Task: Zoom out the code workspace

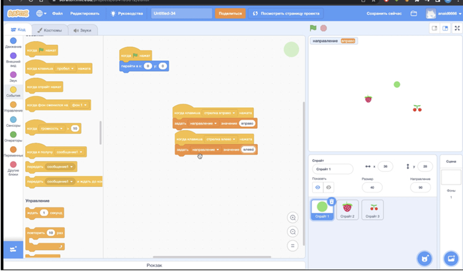Action: click(292, 231)
